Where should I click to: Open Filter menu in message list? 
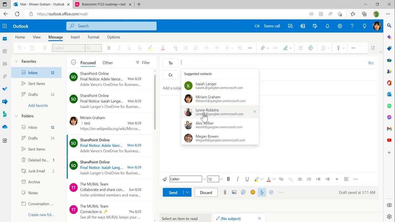pos(143,63)
